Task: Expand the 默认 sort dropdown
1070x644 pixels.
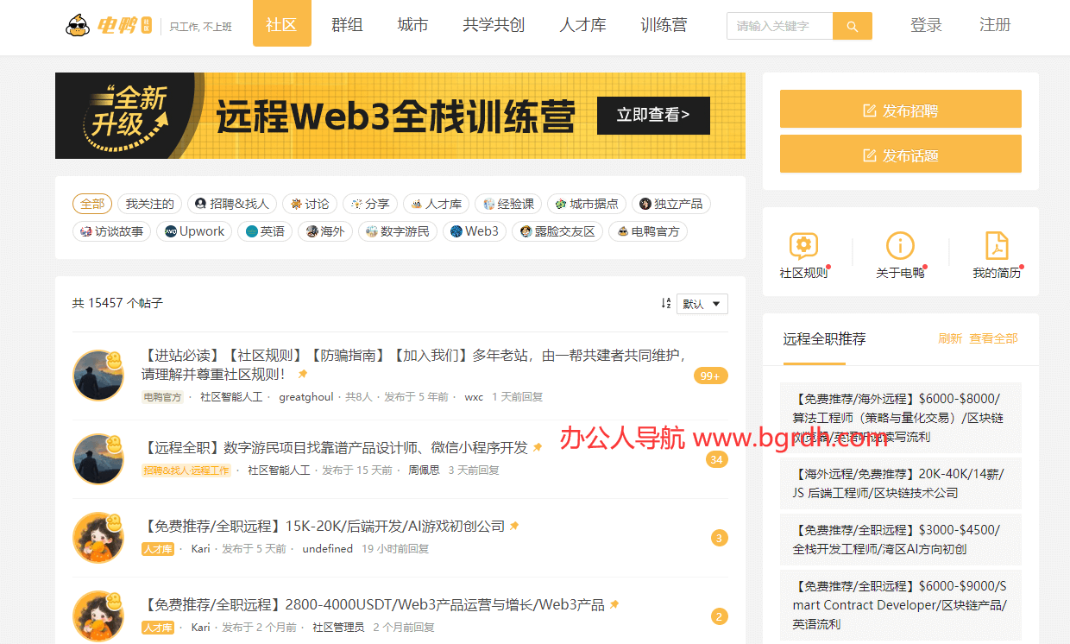Action: pos(702,304)
